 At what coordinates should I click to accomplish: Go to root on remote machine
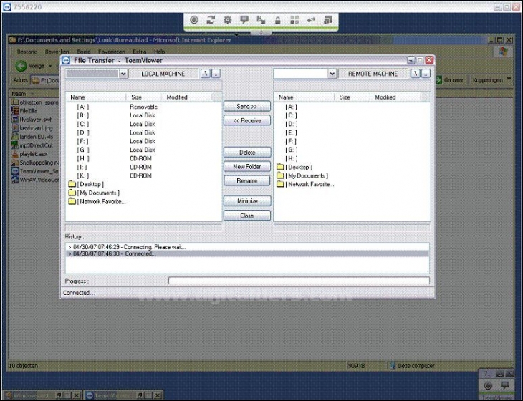click(415, 74)
